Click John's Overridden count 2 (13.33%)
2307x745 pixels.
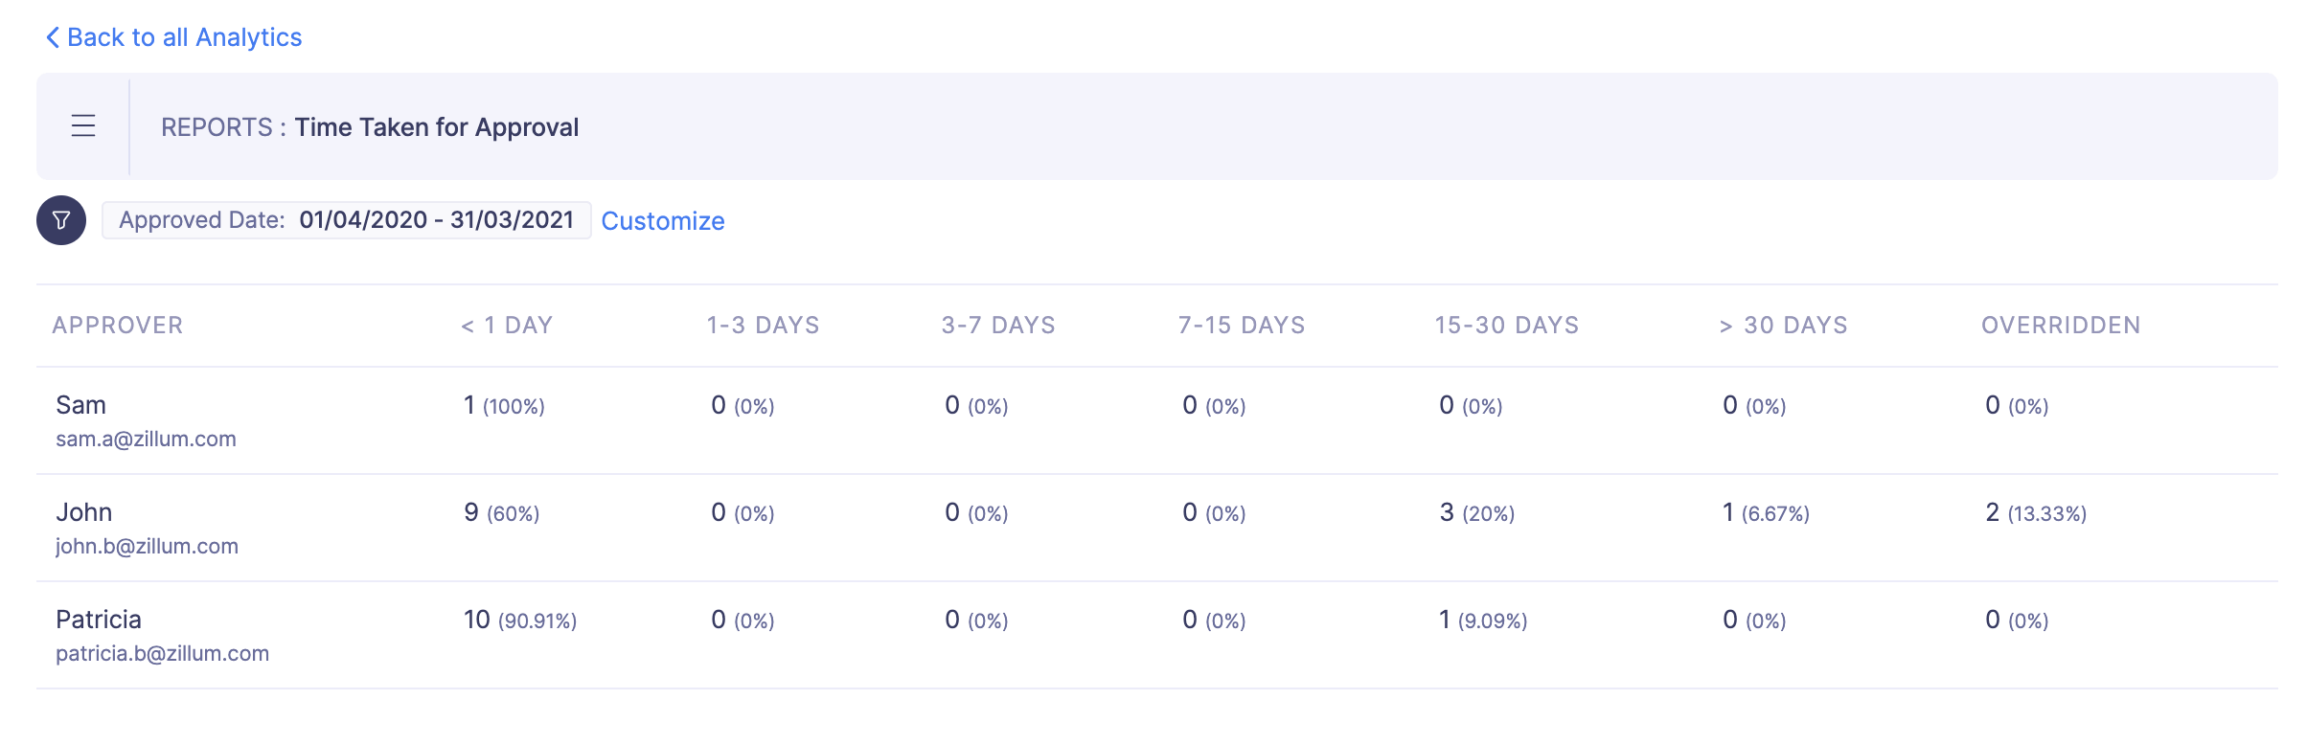[2035, 513]
